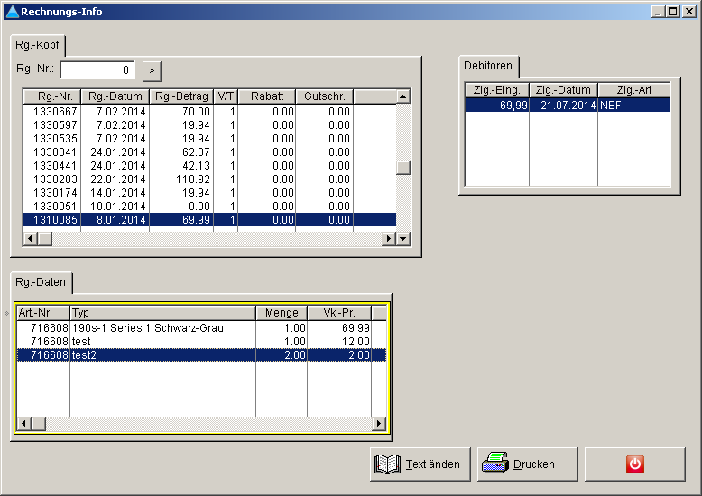702x496 pixels.
Task: Click the payment date 21.07.2014
Action: 563,106
